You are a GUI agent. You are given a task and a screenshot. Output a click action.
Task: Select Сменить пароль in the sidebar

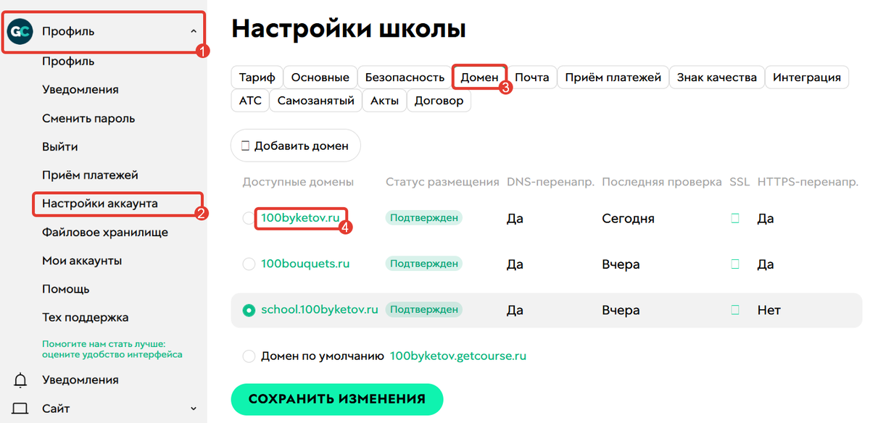click(88, 118)
